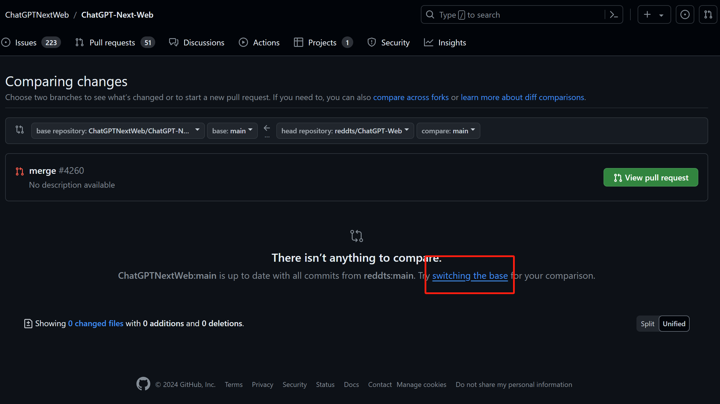
Task: Click the #4260 pull request number
Action: (71, 171)
